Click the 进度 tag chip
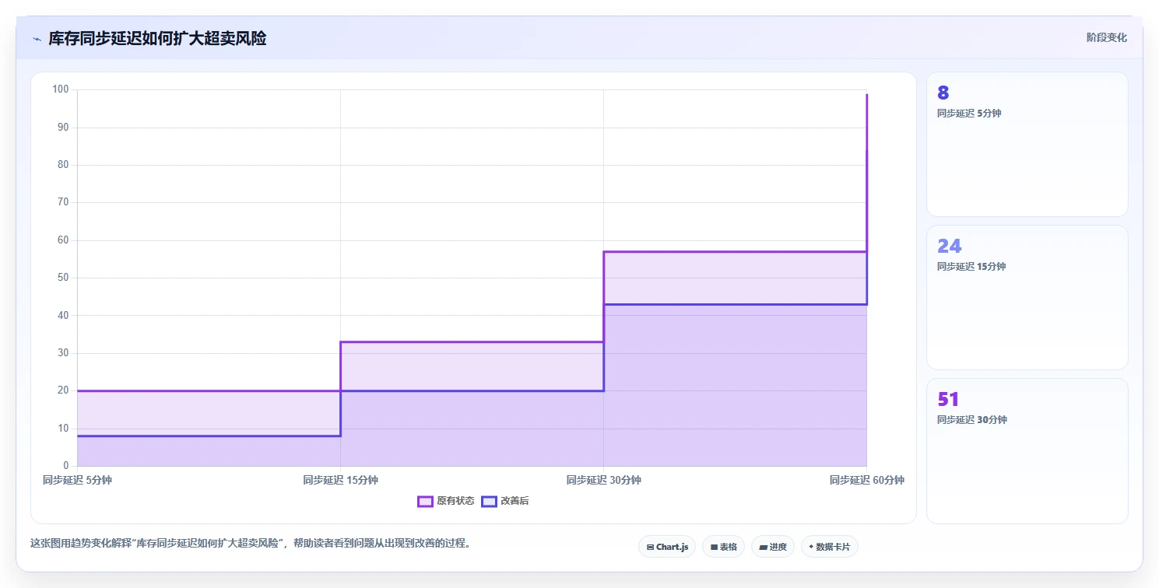The image size is (1159, 588). (773, 547)
